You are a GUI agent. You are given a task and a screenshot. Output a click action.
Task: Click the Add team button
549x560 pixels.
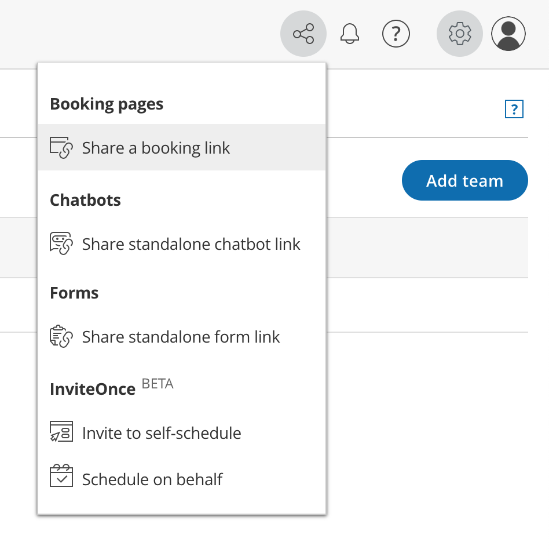[x=464, y=181]
